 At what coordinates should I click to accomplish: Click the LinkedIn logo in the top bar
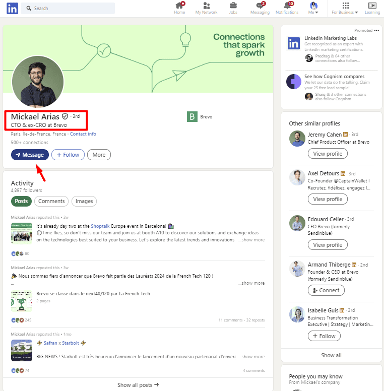click(12, 9)
